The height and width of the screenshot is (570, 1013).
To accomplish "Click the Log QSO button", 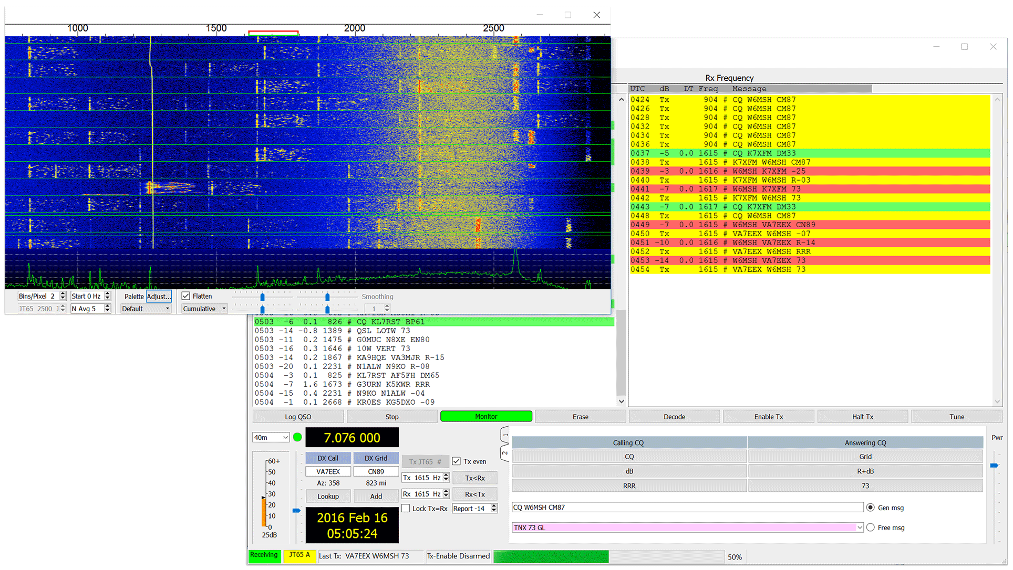I will [x=298, y=417].
